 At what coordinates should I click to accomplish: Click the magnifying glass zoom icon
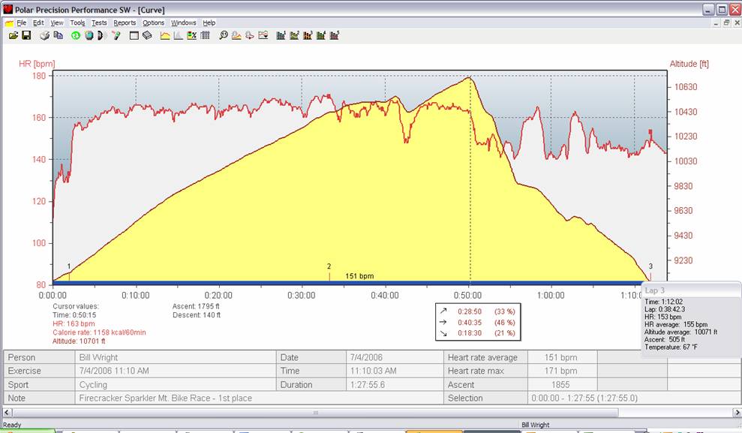(224, 35)
